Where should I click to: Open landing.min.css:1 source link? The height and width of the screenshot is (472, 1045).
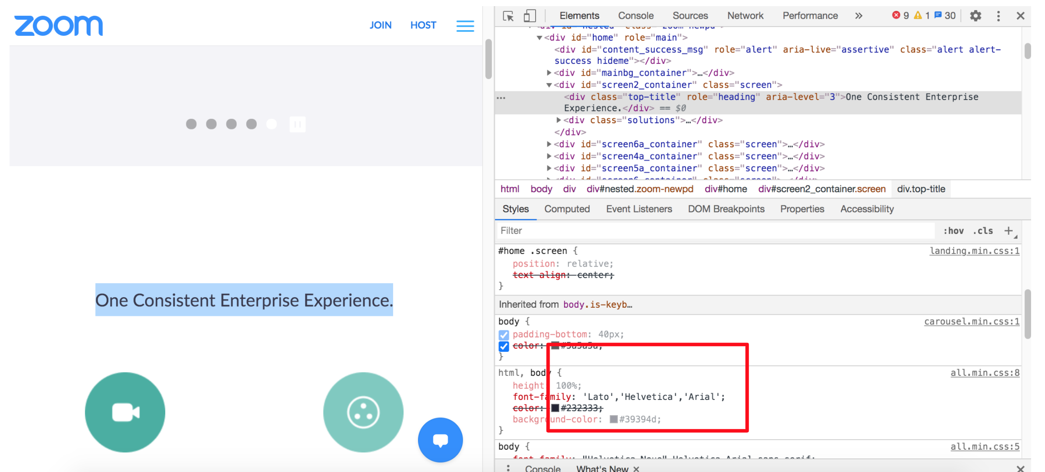[x=974, y=251]
